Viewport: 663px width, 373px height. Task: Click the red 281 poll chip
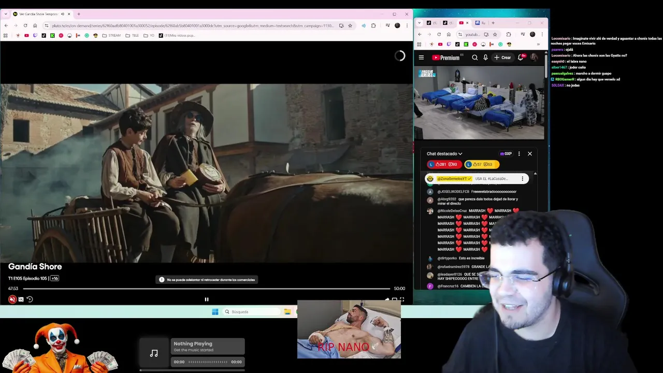pyautogui.click(x=443, y=164)
